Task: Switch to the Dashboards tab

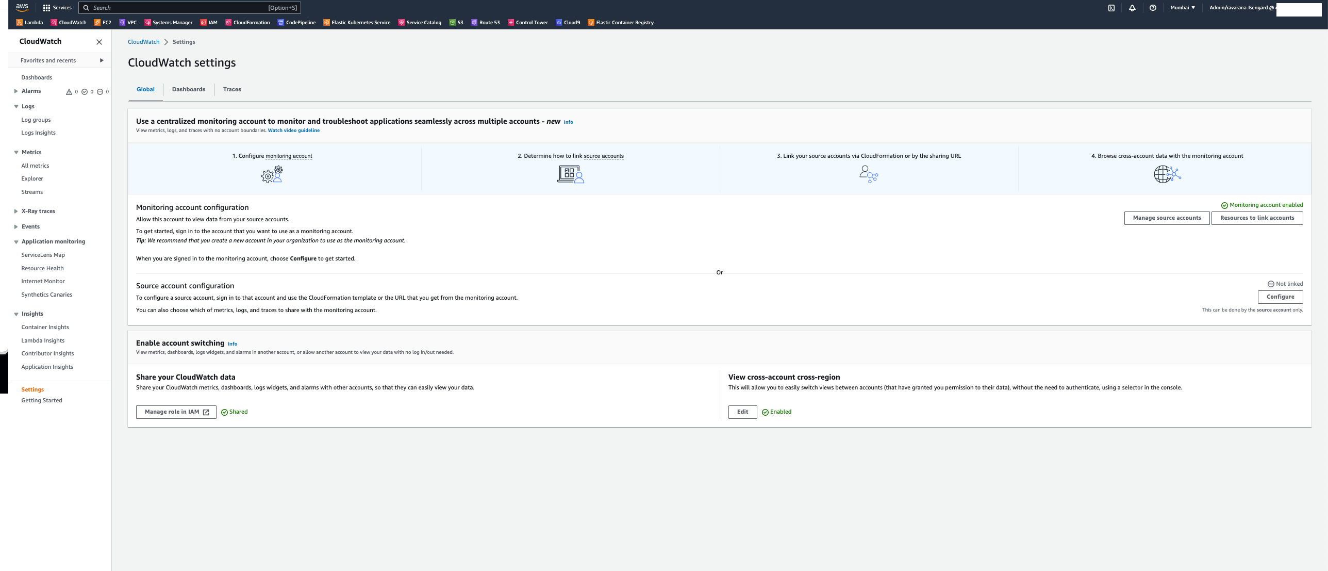Action: pos(189,89)
